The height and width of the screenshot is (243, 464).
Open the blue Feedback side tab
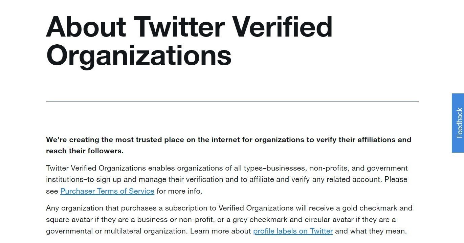458,123
